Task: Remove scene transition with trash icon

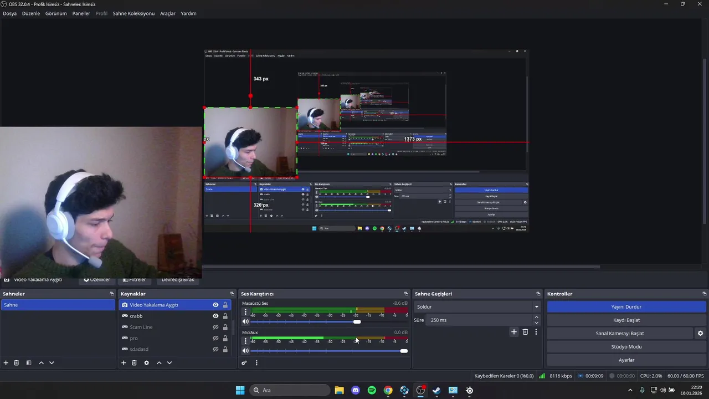Action: click(525, 332)
